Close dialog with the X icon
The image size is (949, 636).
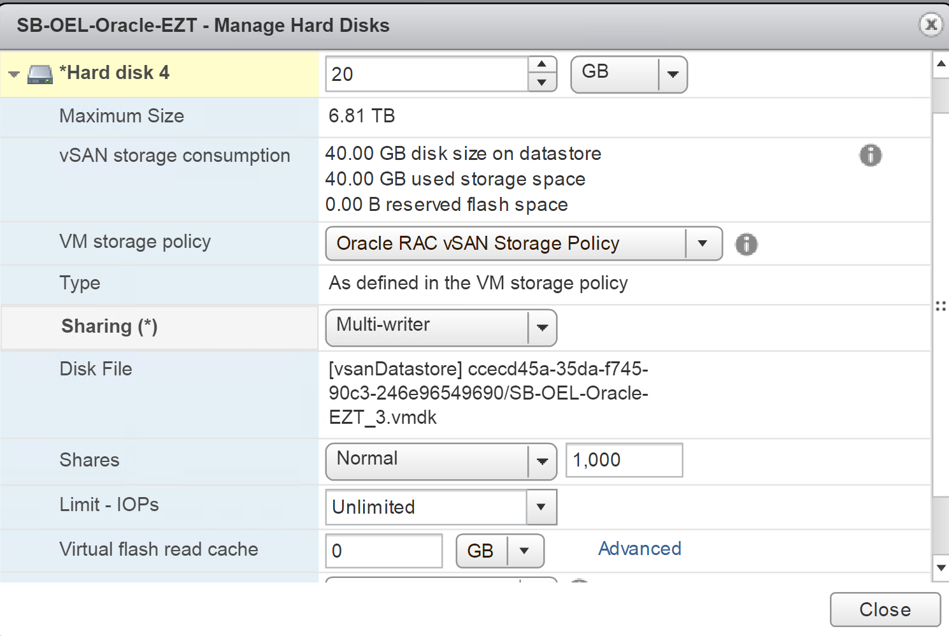(x=931, y=25)
